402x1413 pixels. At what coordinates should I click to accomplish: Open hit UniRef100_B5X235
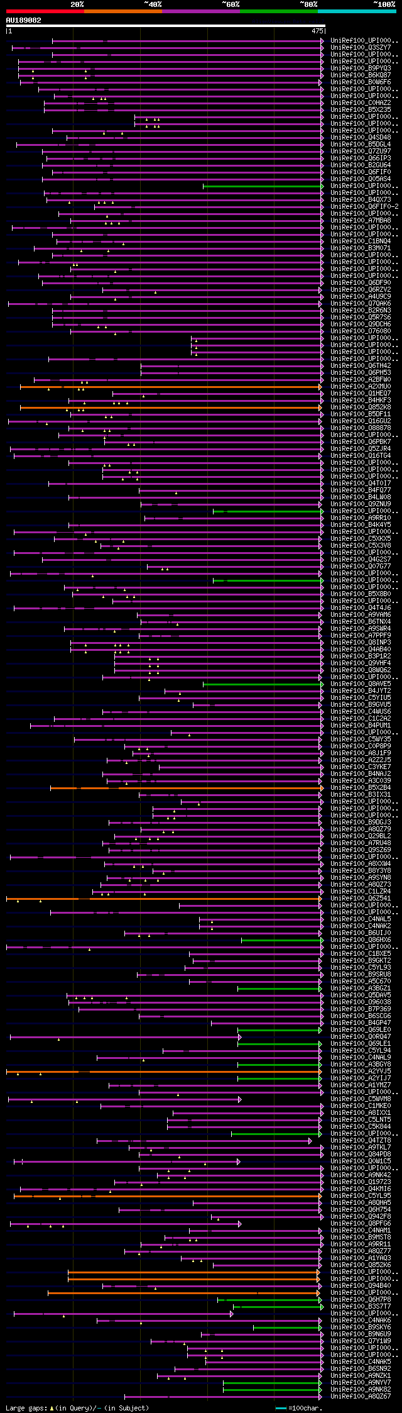[x=361, y=109]
